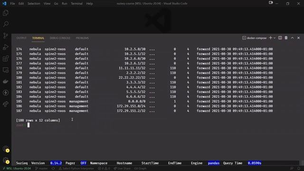Open the Source Control view
This screenshot has width=304, height=171.
6,36
